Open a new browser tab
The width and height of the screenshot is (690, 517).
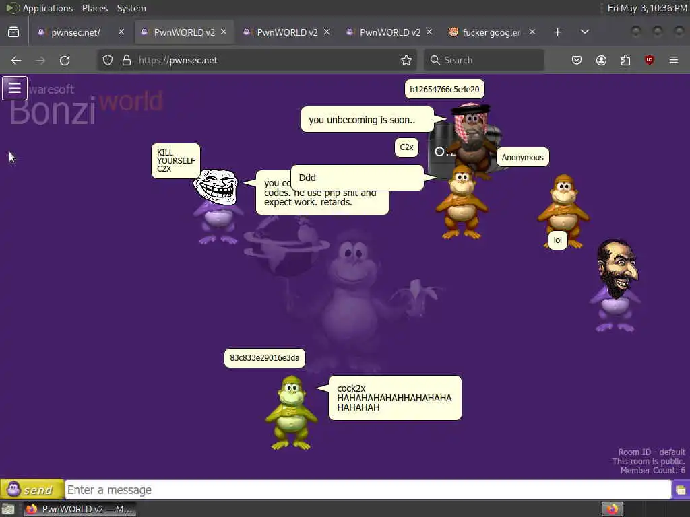[557, 32]
